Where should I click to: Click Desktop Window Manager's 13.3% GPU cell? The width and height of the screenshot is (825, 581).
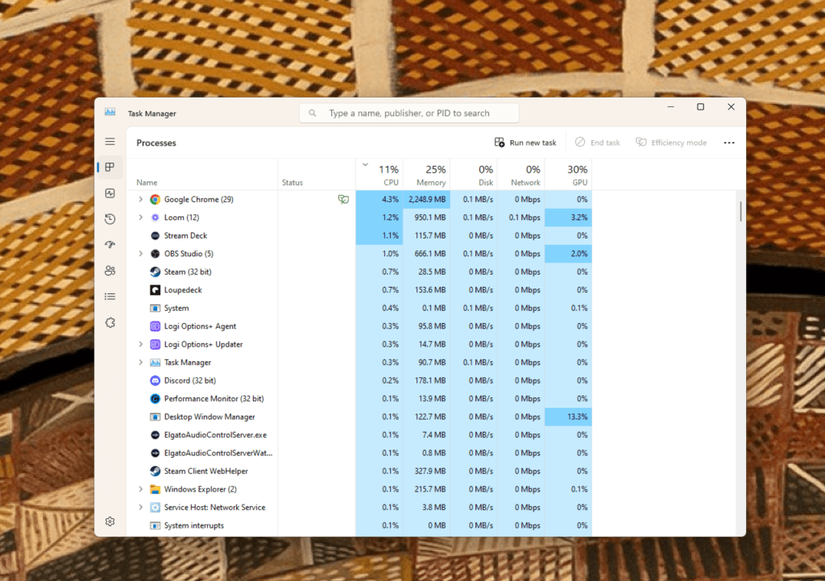tap(568, 417)
